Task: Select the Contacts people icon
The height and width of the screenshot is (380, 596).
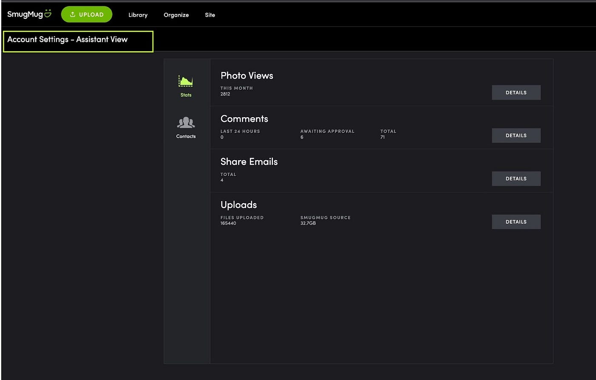Action: click(186, 123)
